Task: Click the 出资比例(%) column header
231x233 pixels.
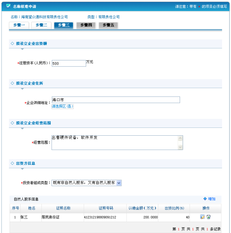Action: pos(174,208)
